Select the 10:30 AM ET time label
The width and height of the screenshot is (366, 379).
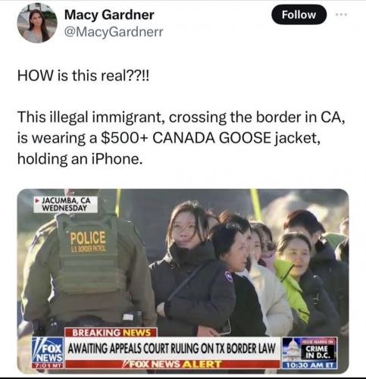pos(309,365)
